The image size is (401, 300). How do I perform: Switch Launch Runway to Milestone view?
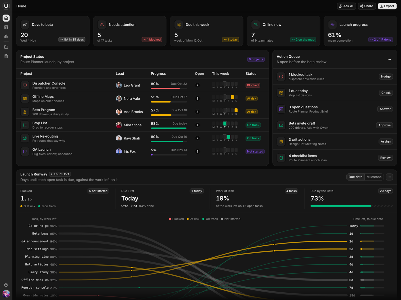click(374, 177)
